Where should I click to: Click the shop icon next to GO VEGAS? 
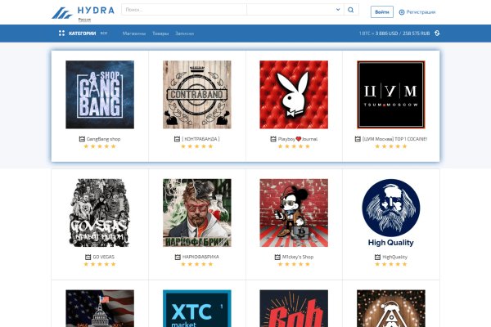(x=87, y=257)
